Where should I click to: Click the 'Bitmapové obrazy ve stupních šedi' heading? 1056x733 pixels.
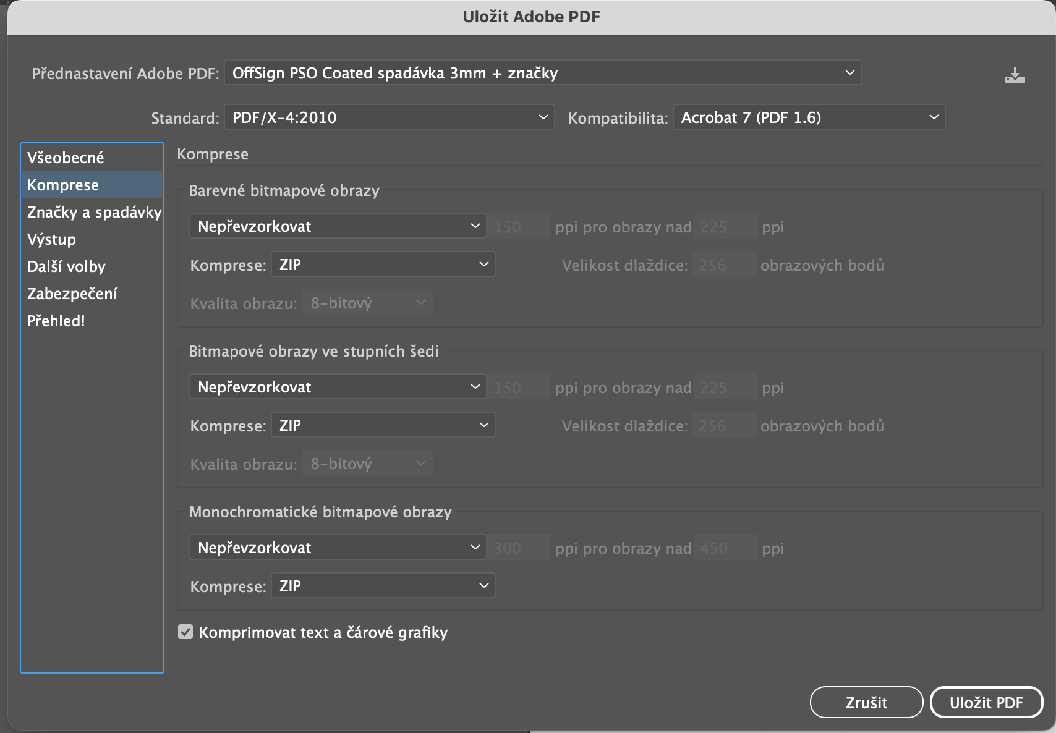314,351
